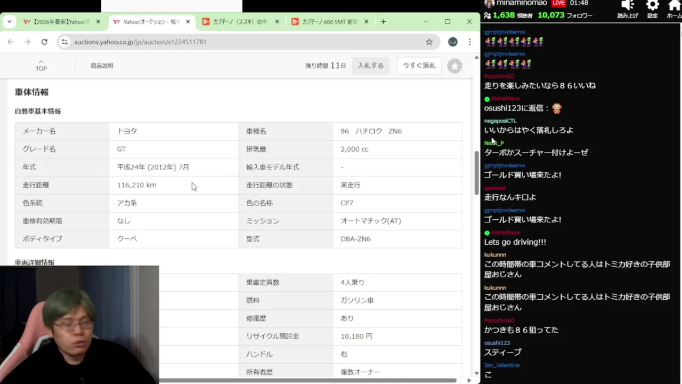Viewport: 682px width, 384px height.
Task: Click the webcam overlay of the streamer
Action: [79, 325]
